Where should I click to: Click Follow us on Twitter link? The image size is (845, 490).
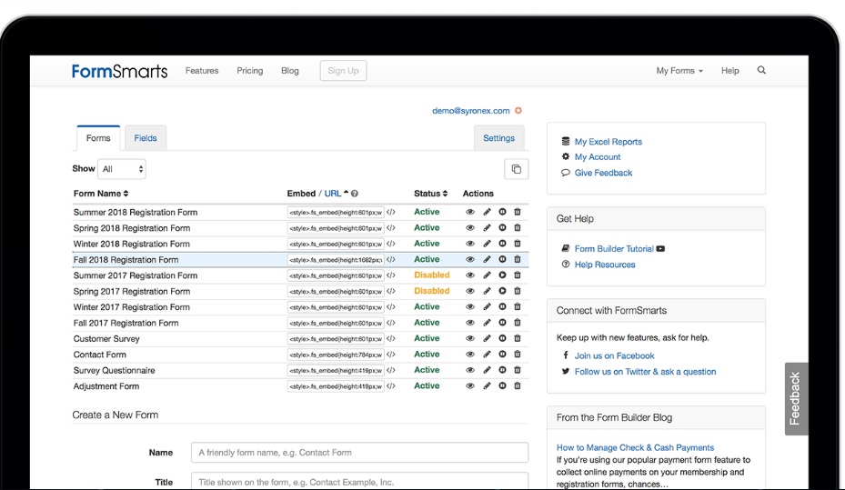[645, 372]
